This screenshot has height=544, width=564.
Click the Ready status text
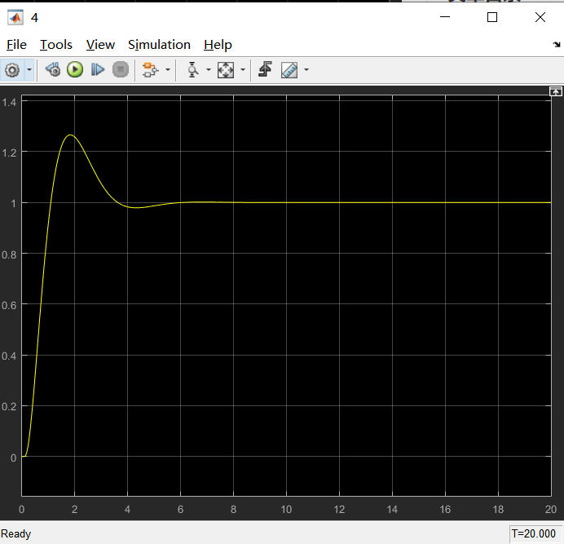tap(15, 533)
